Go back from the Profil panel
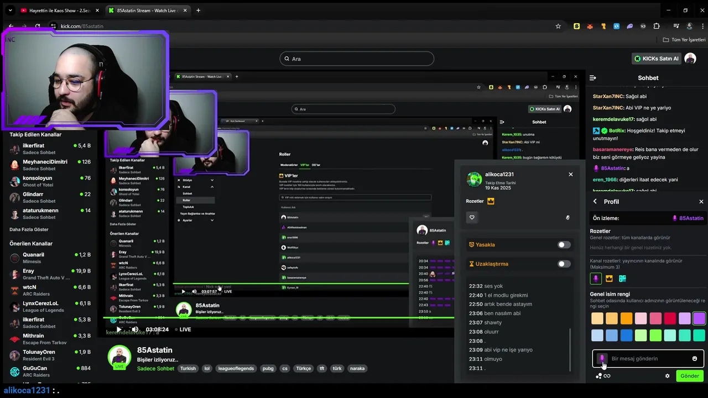 click(595, 202)
